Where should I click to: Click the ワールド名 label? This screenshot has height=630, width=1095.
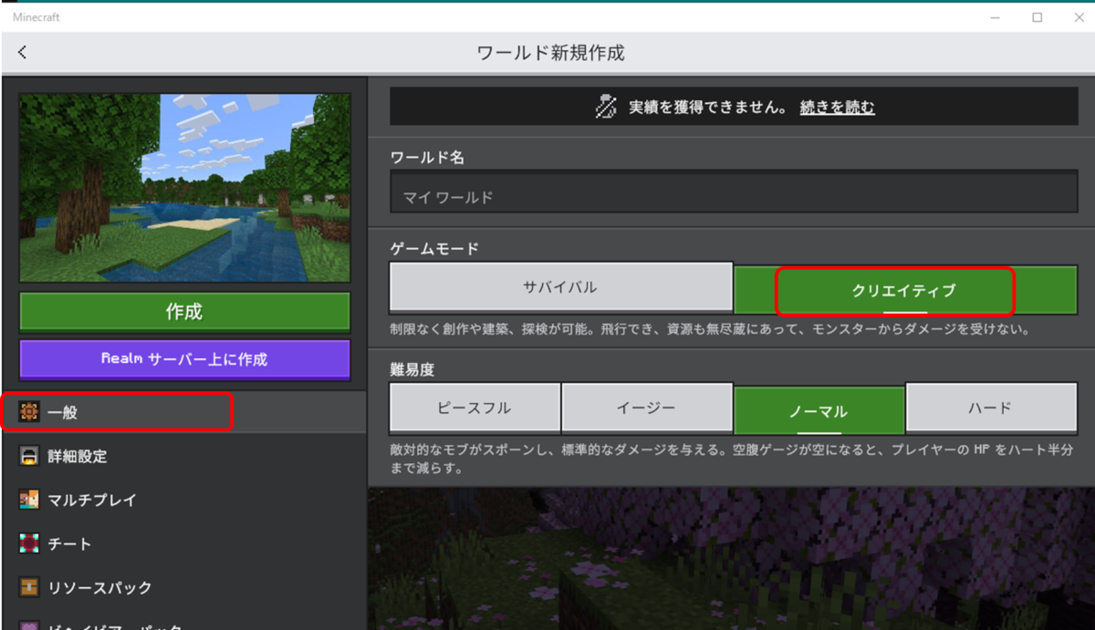(427, 158)
